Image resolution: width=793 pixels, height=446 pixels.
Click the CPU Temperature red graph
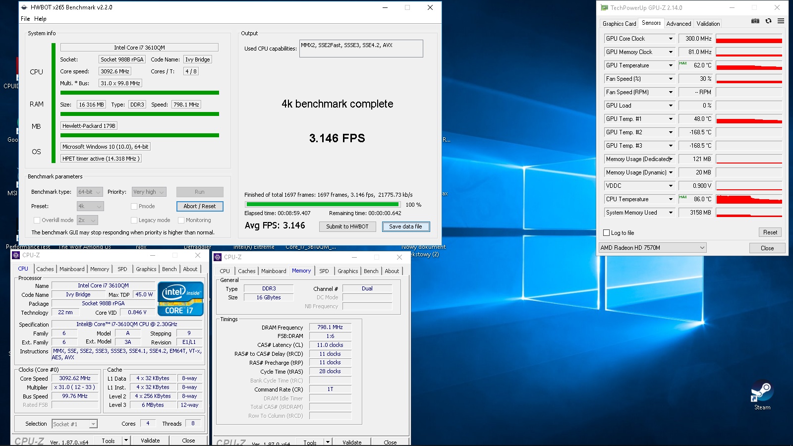tap(749, 199)
